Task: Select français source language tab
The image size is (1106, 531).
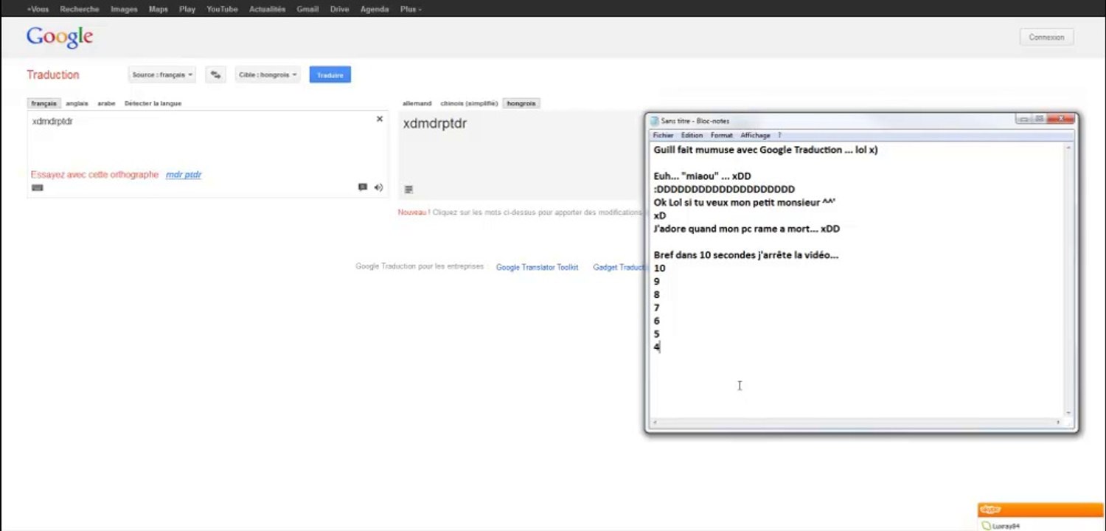Action: click(44, 103)
